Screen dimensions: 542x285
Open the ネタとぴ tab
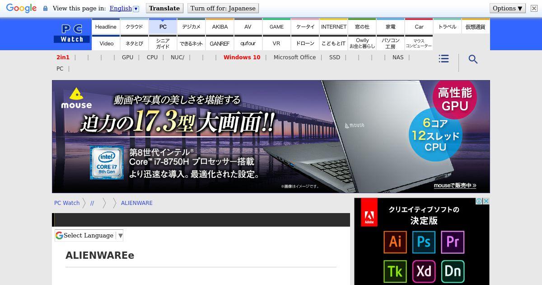point(134,43)
